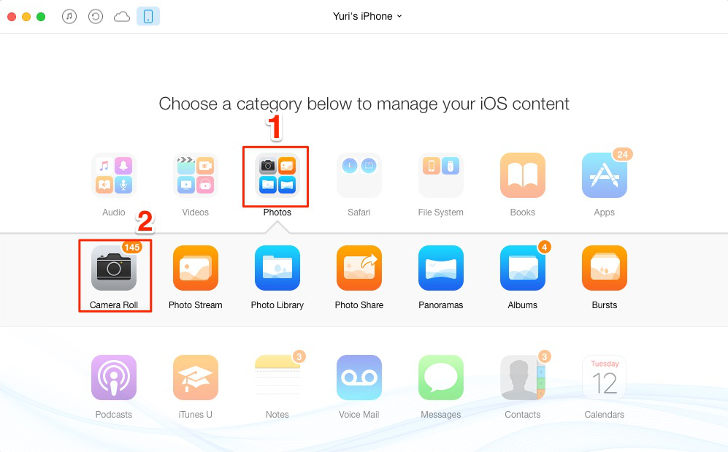
Task: Open the iTunes backup tab in the toolbar
Action: (96, 17)
